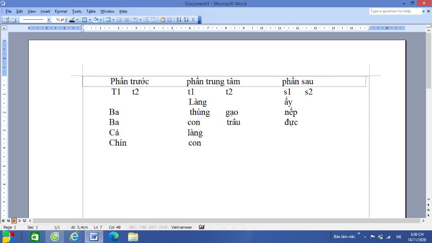Expand Border Color dropdown arrow

pyautogui.click(x=77, y=19)
